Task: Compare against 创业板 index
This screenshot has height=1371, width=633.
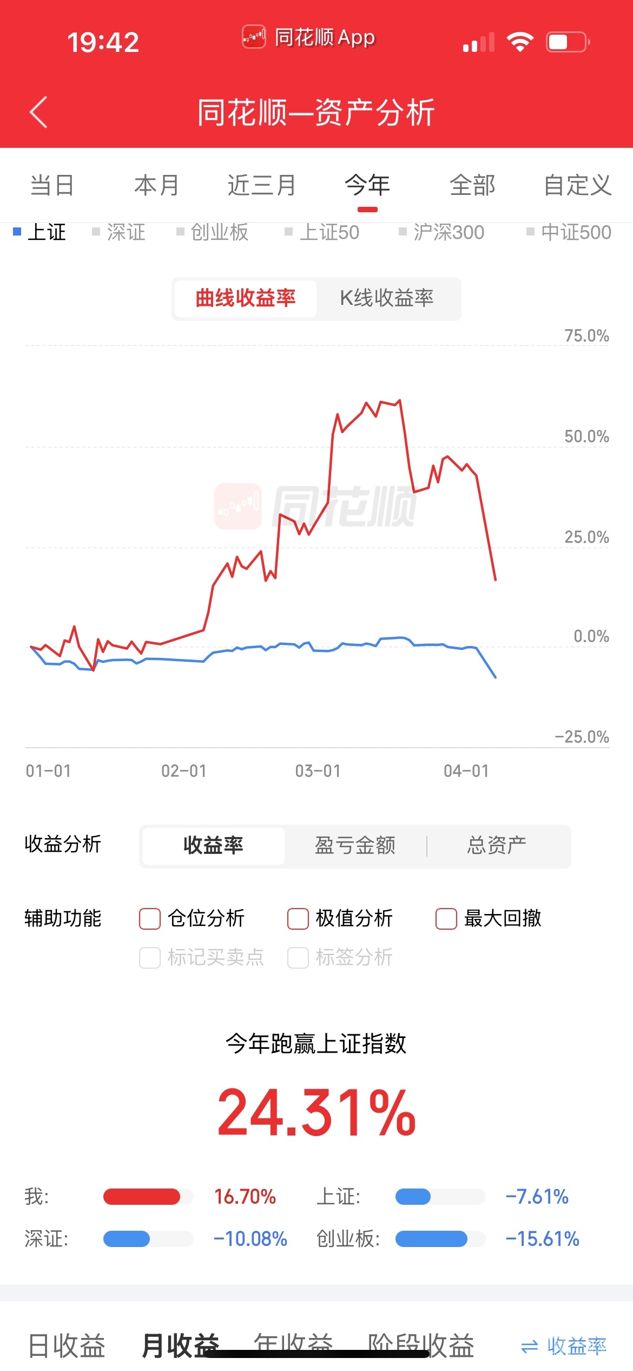Action: 213,232
